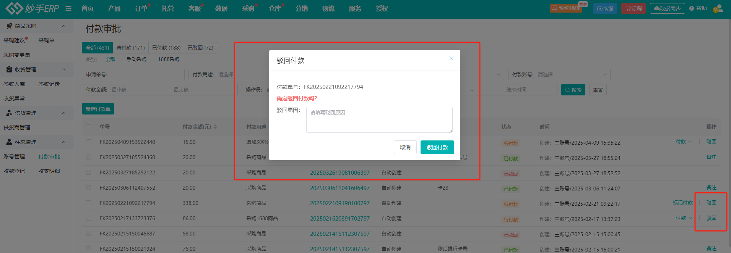This screenshot has width=731, height=253.
Task: Click the 商品采购 shopping cart icon
Action: point(9,26)
